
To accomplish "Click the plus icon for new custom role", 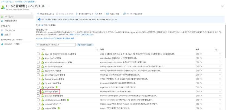I will click(38, 14).
